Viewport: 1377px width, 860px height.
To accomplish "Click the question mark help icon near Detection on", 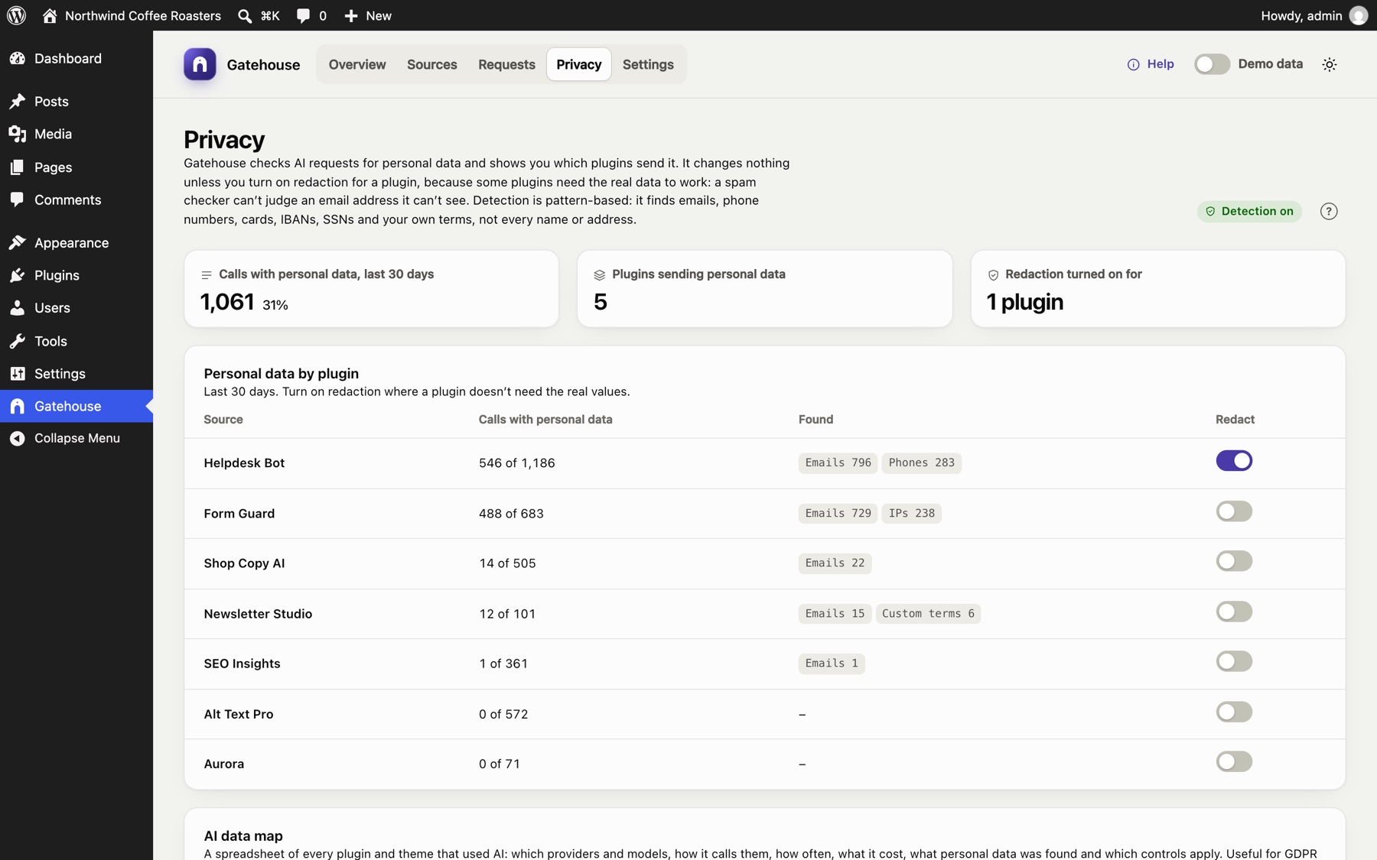I will point(1329,211).
